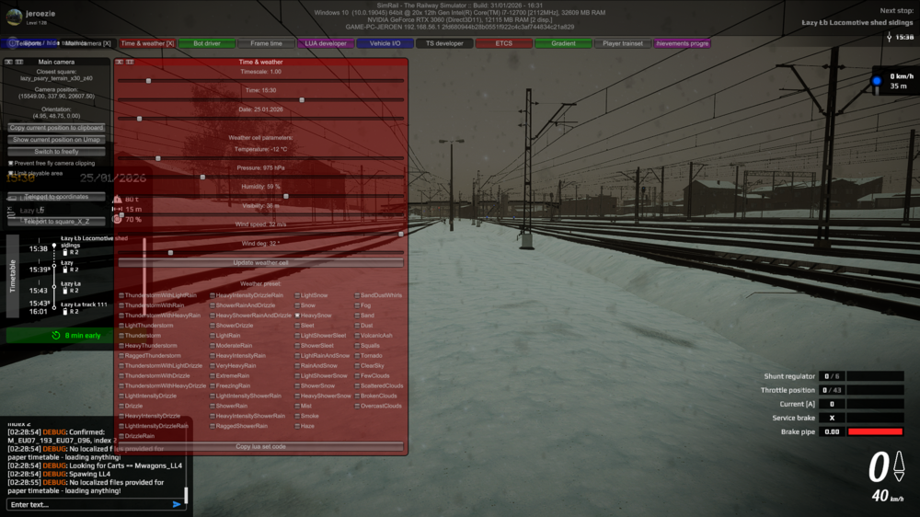Click the red Brake pipe gauge bar
This screenshot has height=517, width=920.
click(875, 432)
